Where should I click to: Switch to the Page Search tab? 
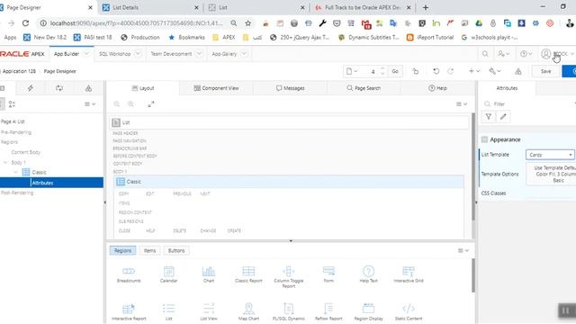pyautogui.click(x=364, y=88)
